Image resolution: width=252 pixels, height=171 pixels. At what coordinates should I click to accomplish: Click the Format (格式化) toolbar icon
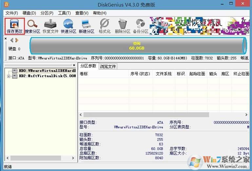click(x=105, y=26)
